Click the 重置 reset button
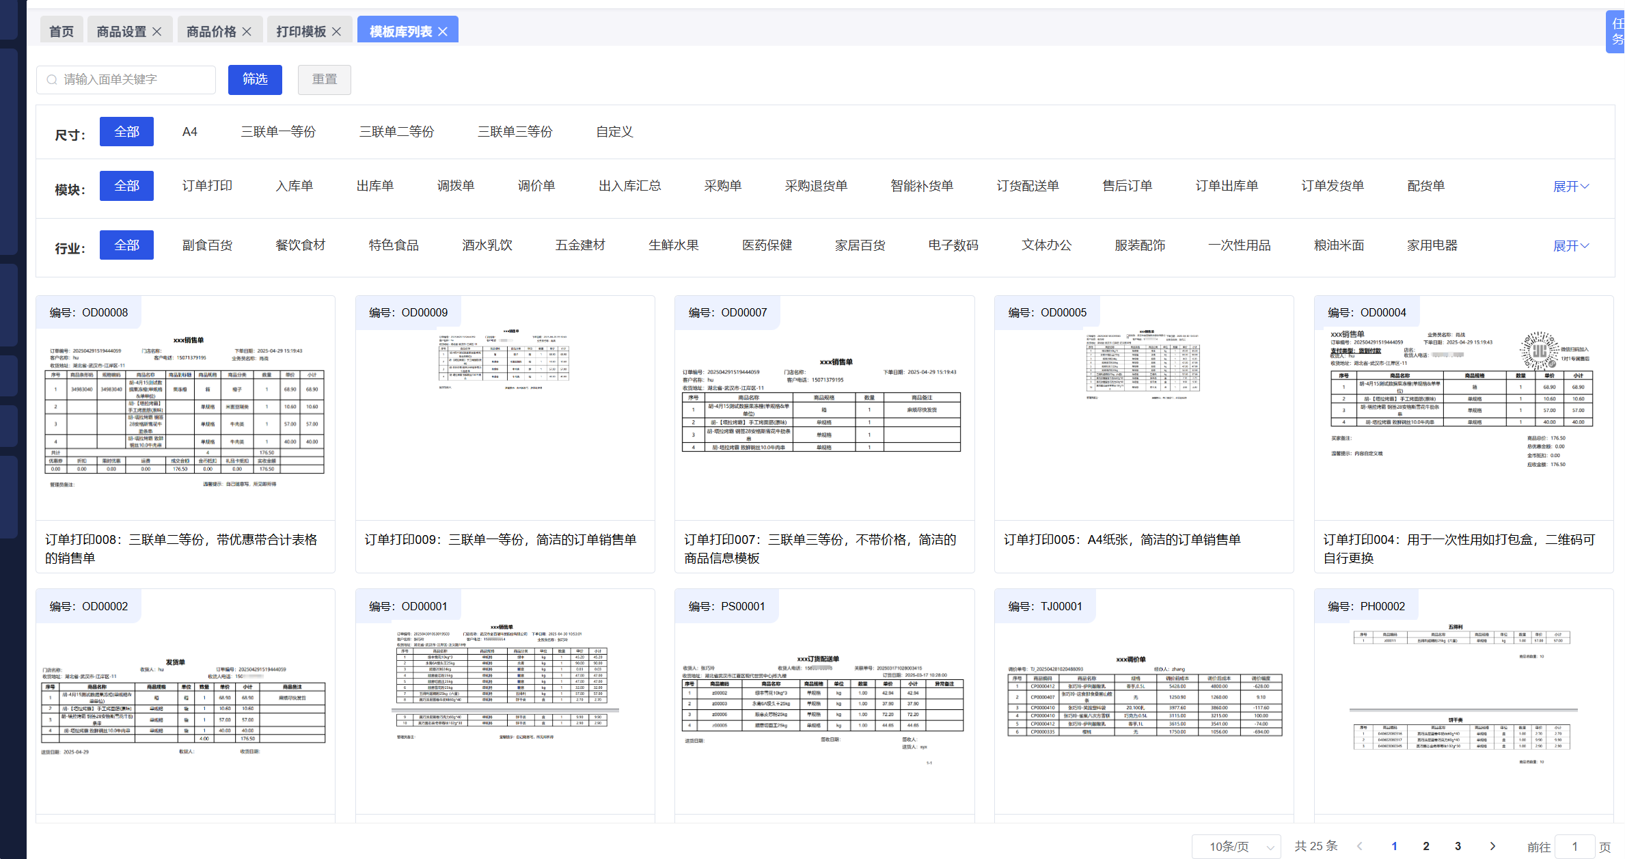The width and height of the screenshot is (1625, 859). coord(325,80)
